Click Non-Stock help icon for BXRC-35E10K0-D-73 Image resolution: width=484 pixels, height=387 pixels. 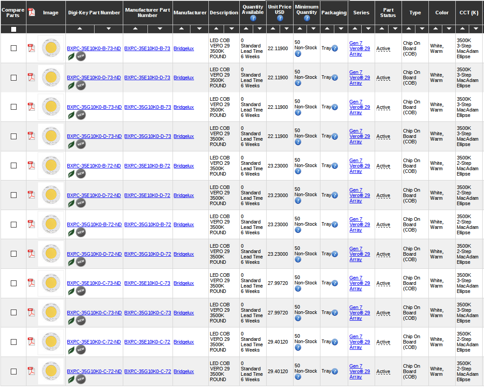[x=298, y=83]
